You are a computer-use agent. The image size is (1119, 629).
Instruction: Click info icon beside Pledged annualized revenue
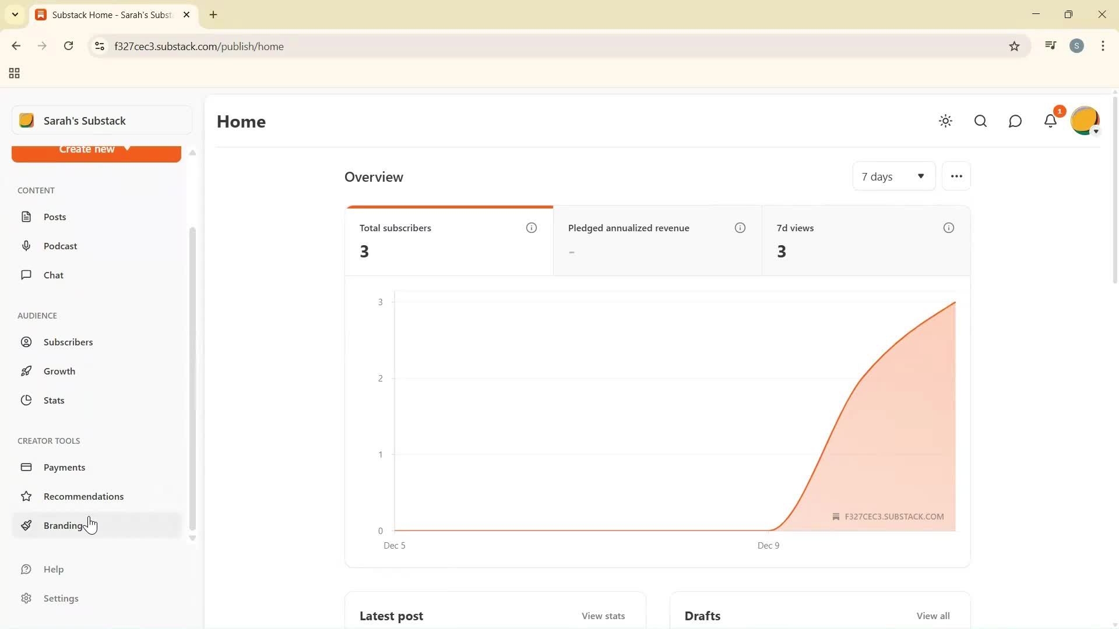tap(740, 228)
